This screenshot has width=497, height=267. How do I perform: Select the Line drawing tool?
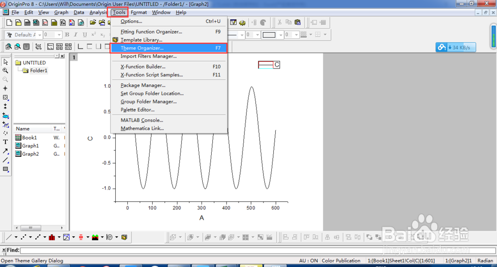tap(5, 160)
